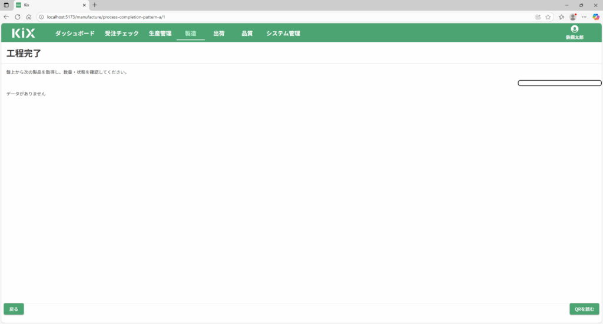Go to browser home page icon

click(x=29, y=17)
